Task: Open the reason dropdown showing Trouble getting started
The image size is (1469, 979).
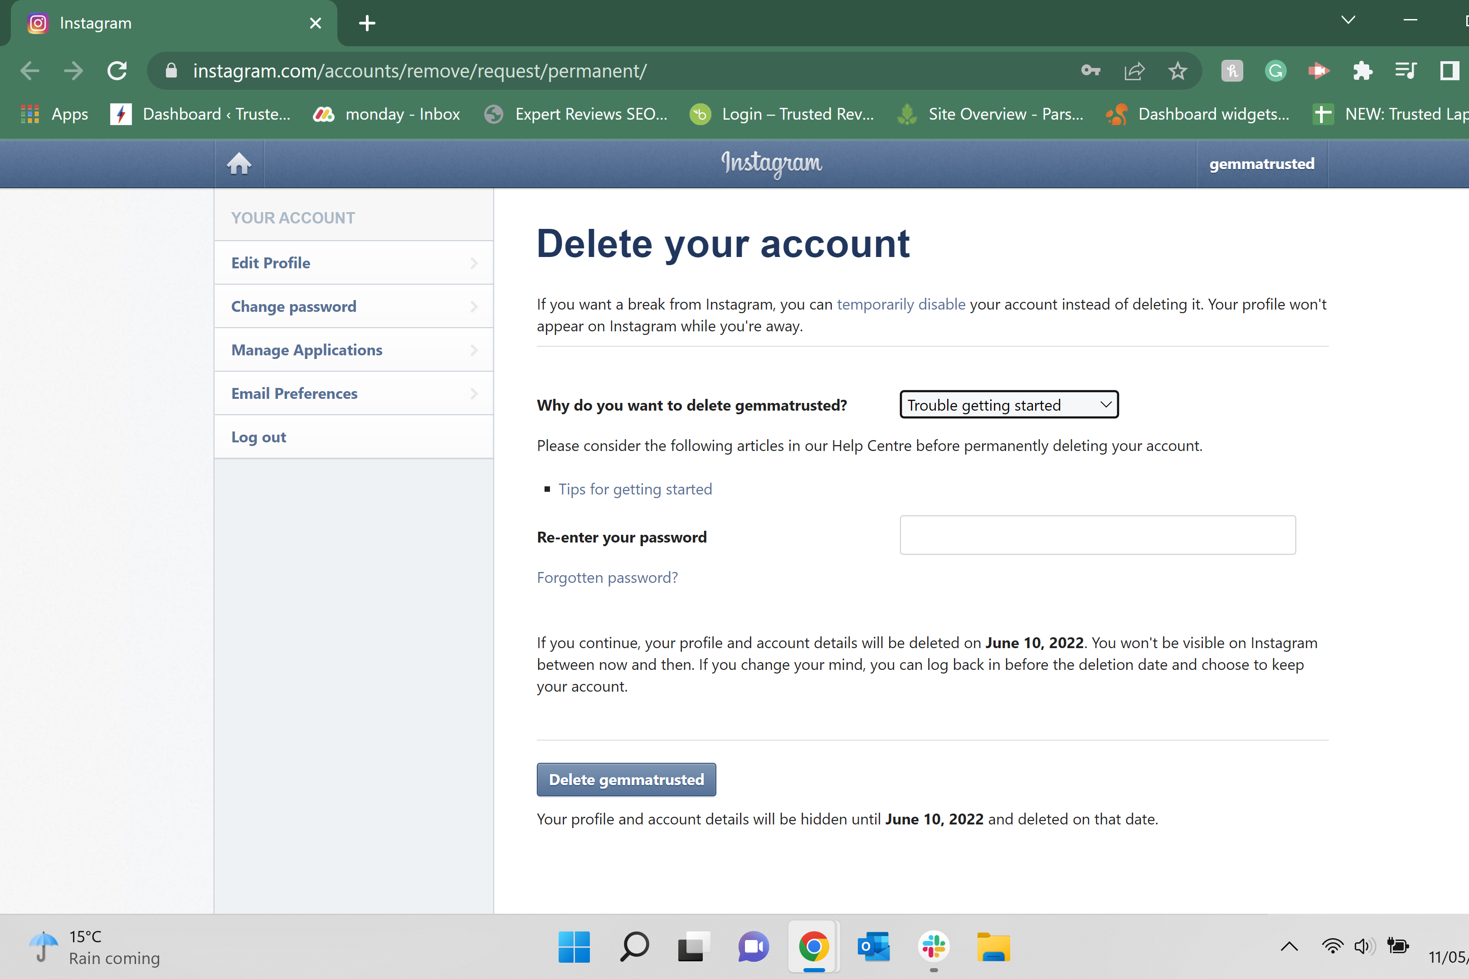Action: pyautogui.click(x=1009, y=405)
